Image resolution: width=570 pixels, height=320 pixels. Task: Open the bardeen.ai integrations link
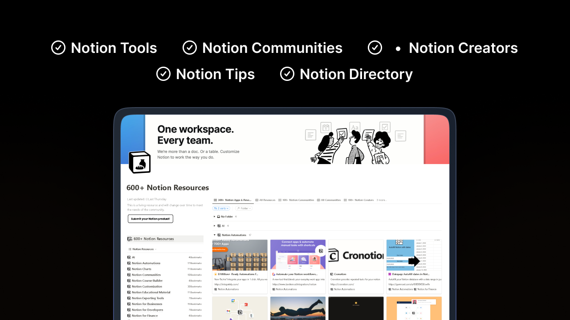pos(294,284)
